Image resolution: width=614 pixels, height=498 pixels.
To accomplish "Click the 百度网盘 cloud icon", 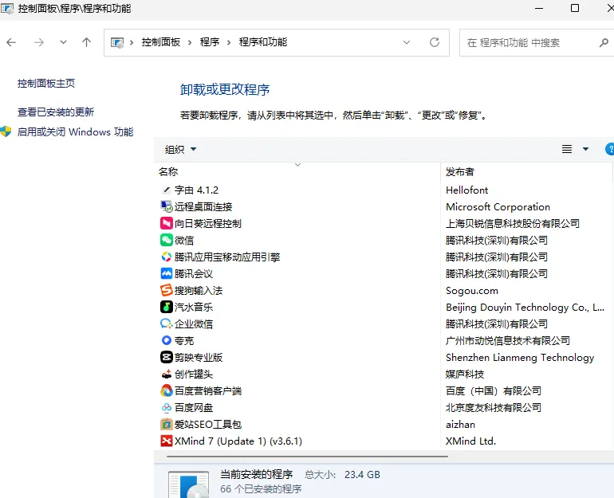I will coord(167,408).
